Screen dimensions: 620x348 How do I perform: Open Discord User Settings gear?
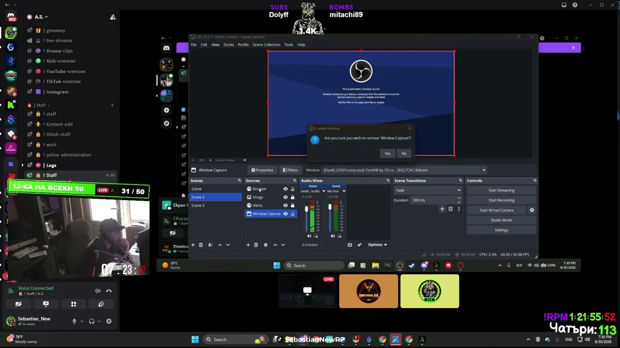[109, 321]
